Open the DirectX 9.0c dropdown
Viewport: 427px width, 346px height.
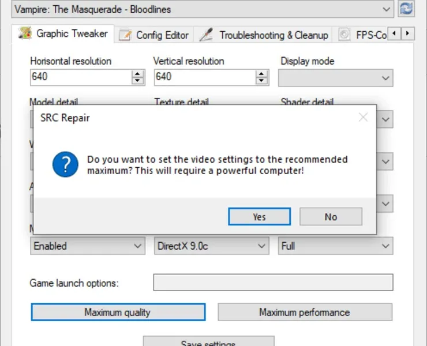coord(212,246)
